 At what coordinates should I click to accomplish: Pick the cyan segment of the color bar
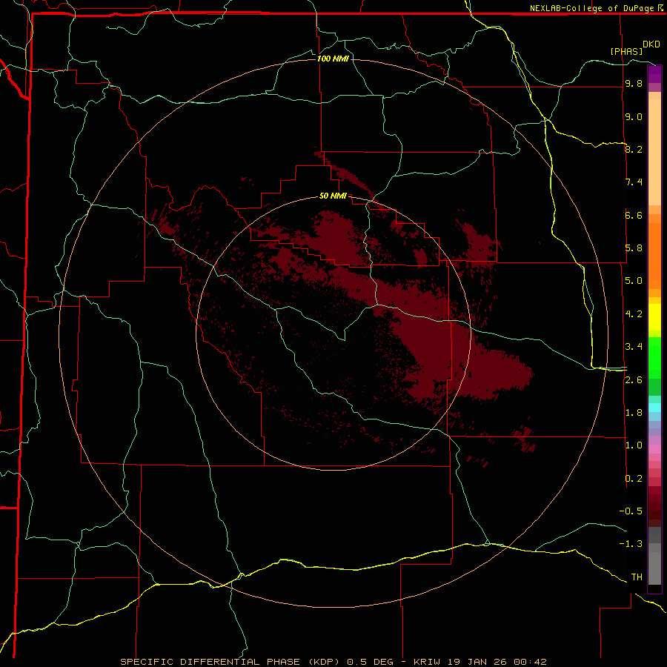coord(654,407)
